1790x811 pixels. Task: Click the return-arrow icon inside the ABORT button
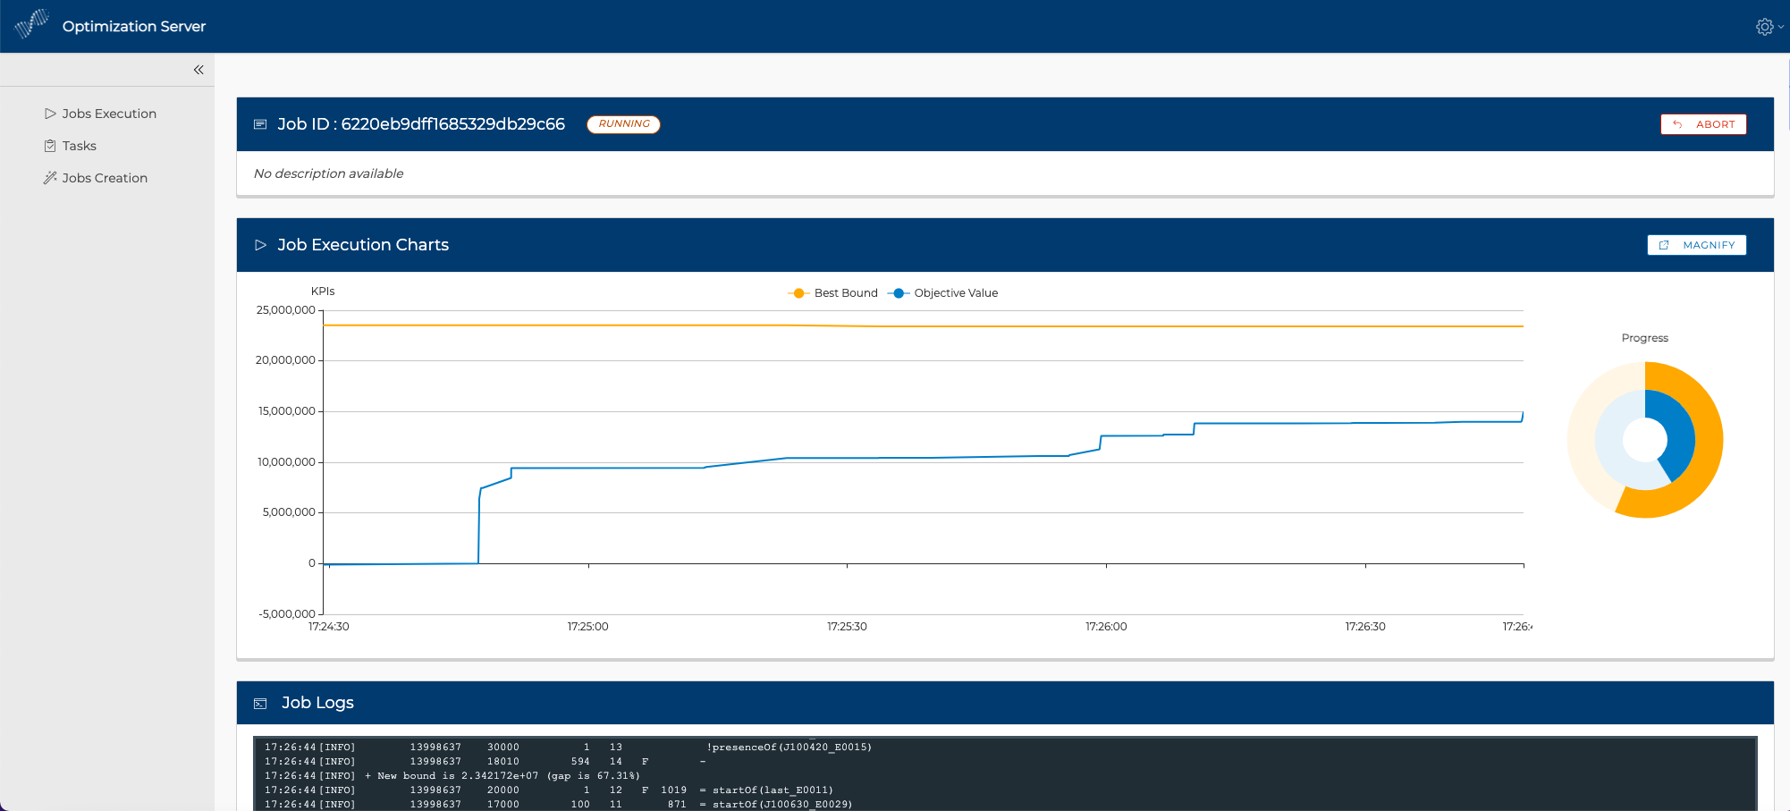pos(1676,124)
